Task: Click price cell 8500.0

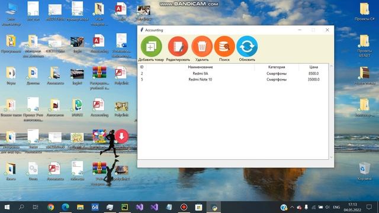Action: [313, 73]
